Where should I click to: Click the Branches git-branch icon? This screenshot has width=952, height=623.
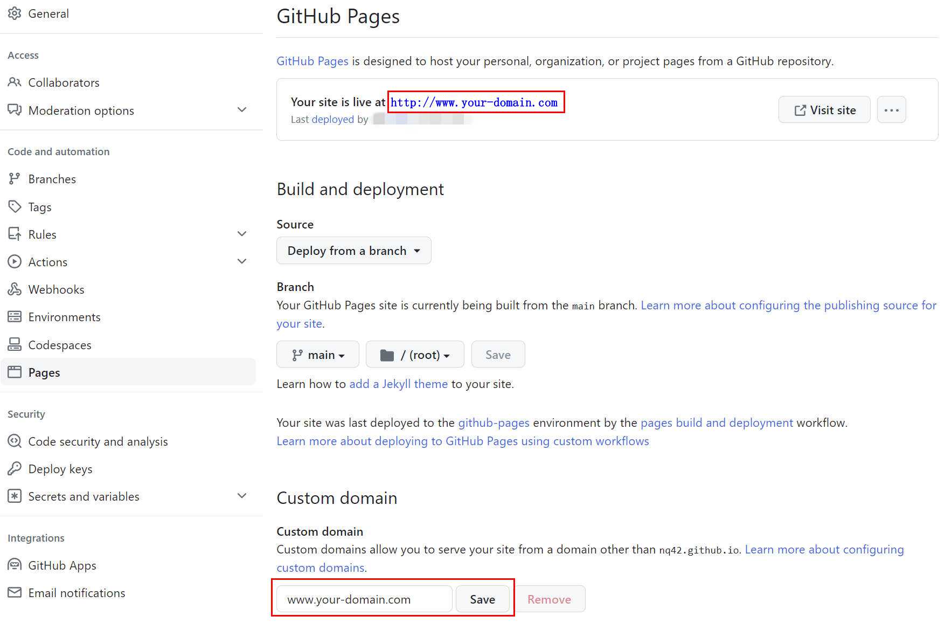coord(15,179)
